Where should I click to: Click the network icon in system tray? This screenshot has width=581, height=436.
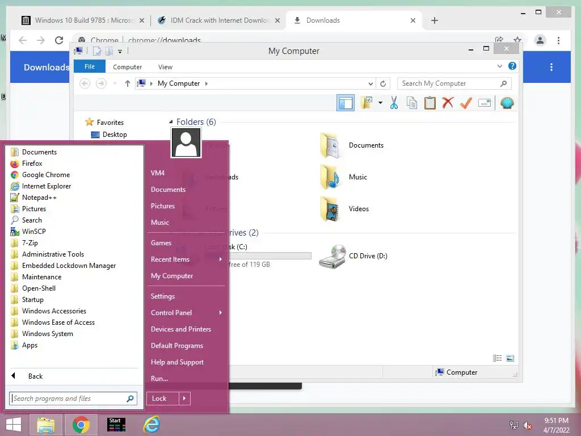pos(514,425)
